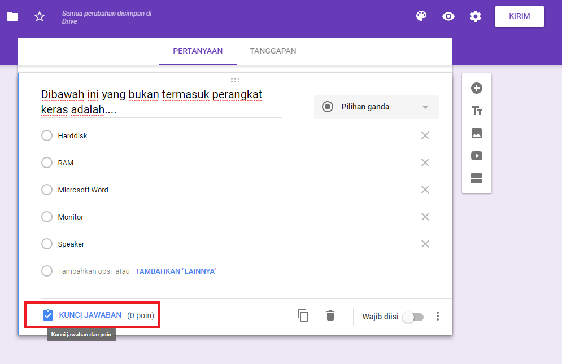Add title and description using Tt icon
The height and width of the screenshot is (364, 562).
pos(477,111)
